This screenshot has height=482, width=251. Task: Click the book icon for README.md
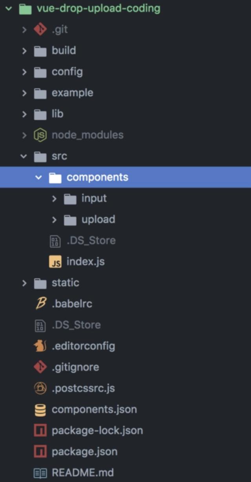click(40, 473)
